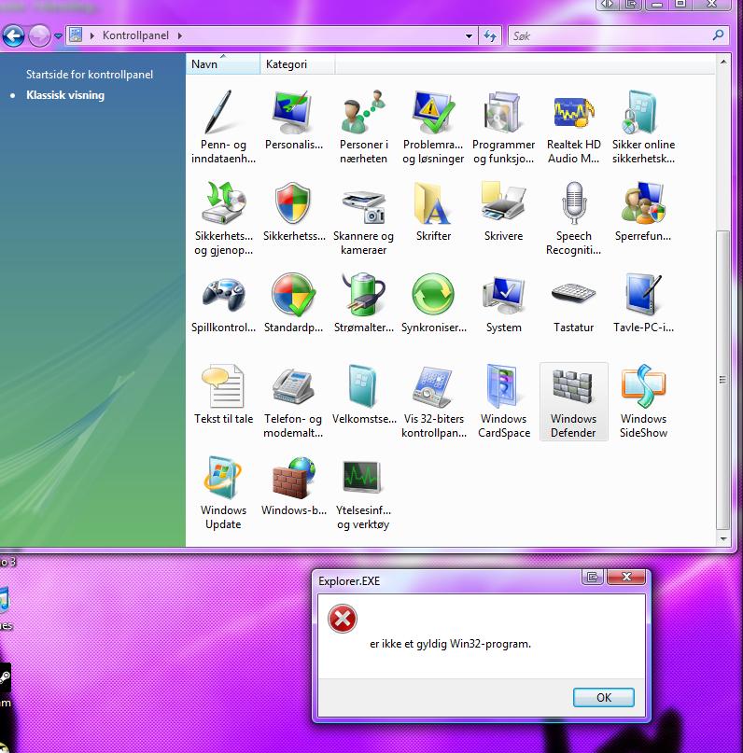Click the Forward navigation arrow

point(39,36)
